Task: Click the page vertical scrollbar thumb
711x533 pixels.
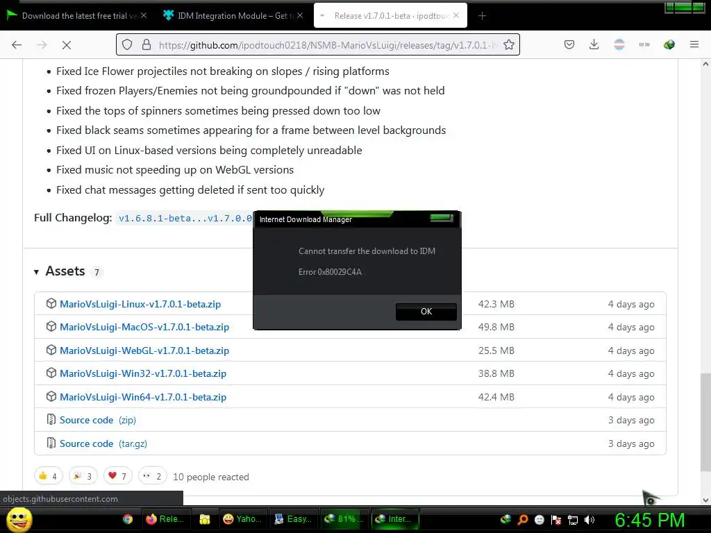Action: (x=705, y=421)
